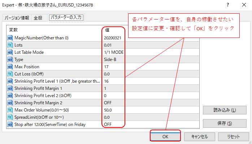Click the integer icon beside MagicNumber
The width and height of the screenshot is (252, 144).
click(x=10, y=38)
